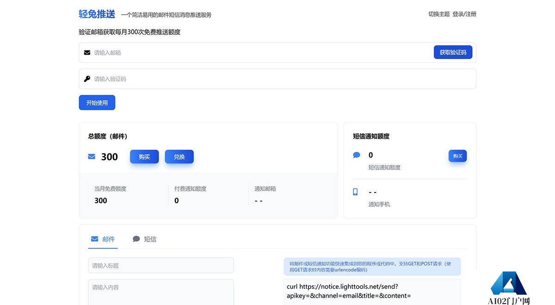Viewport: 555px width, 305px height.
Task: Click the 切换主题 link
Action: 439,14
